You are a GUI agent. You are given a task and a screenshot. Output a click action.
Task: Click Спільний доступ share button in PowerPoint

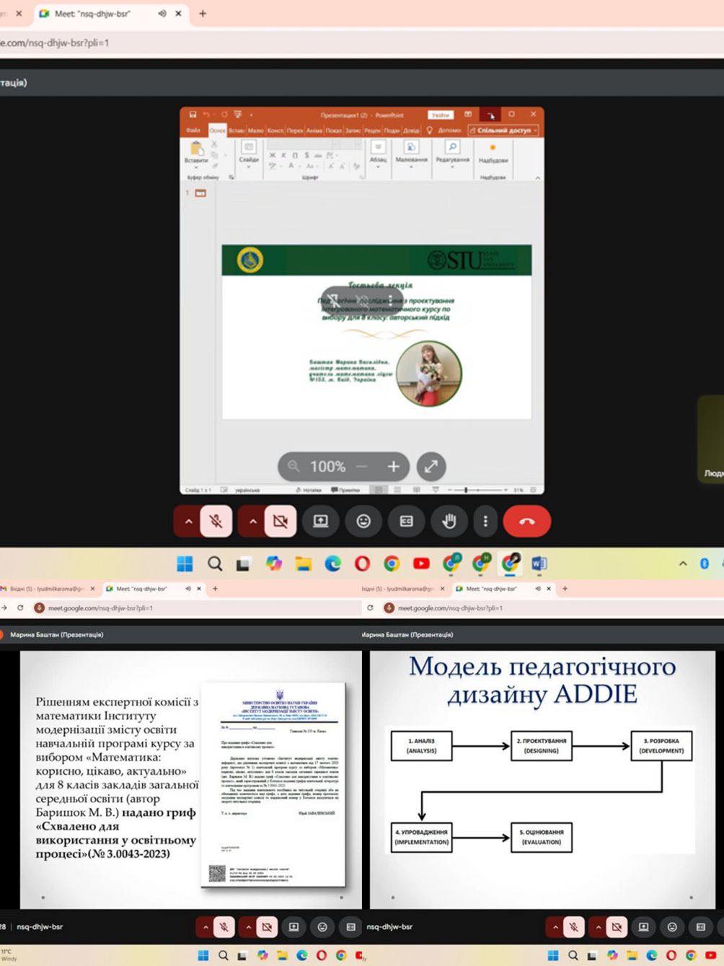click(x=503, y=131)
